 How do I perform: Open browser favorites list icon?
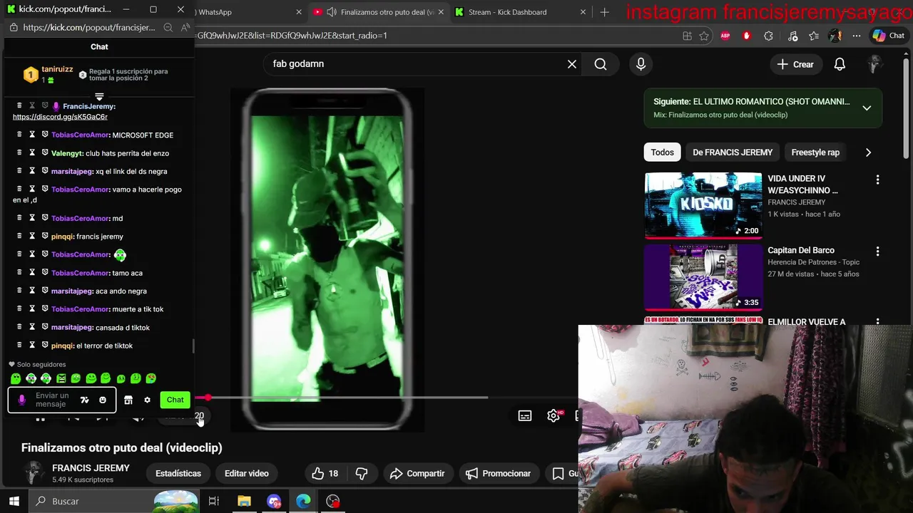pos(814,36)
